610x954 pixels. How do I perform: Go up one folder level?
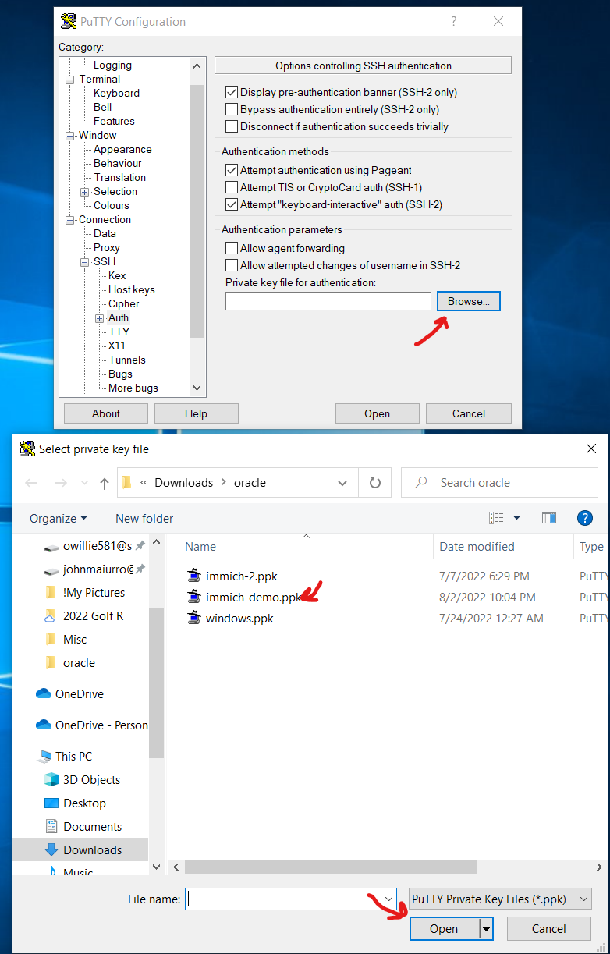pyautogui.click(x=105, y=484)
